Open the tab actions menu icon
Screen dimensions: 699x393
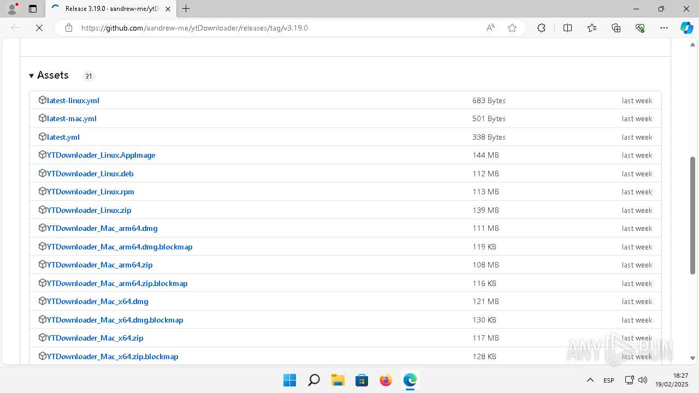click(33, 9)
